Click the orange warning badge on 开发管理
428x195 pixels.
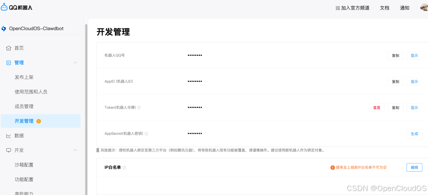point(38,121)
